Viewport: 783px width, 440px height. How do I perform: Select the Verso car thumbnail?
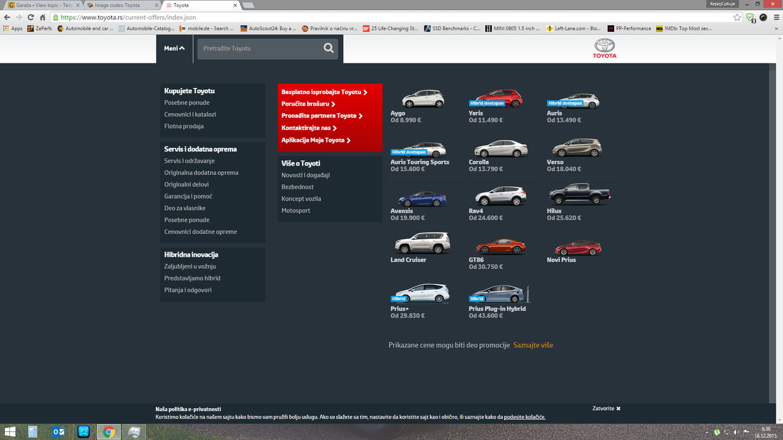(577, 148)
